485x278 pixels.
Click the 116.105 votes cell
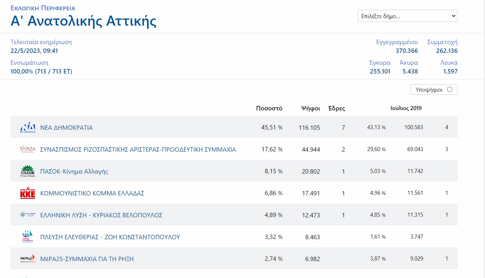point(309,128)
